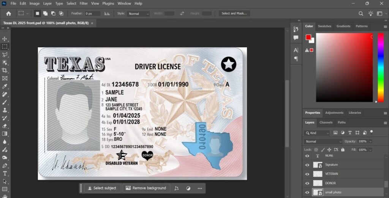
Task: Select the Blur tool
Action: click(x=5, y=142)
